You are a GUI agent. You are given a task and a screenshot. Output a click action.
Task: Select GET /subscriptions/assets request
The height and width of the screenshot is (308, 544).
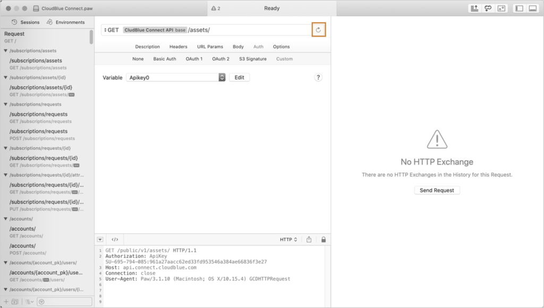(x=47, y=64)
